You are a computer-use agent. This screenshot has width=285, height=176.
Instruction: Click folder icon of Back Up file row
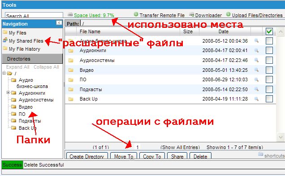(71, 99)
